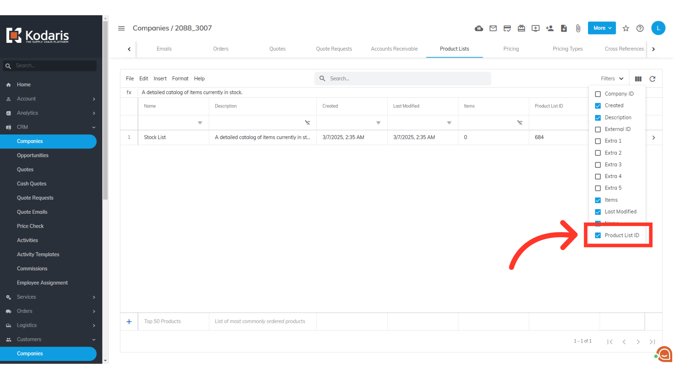Click the cloud upload icon in header

pyautogui.click(x=479, y=28)
